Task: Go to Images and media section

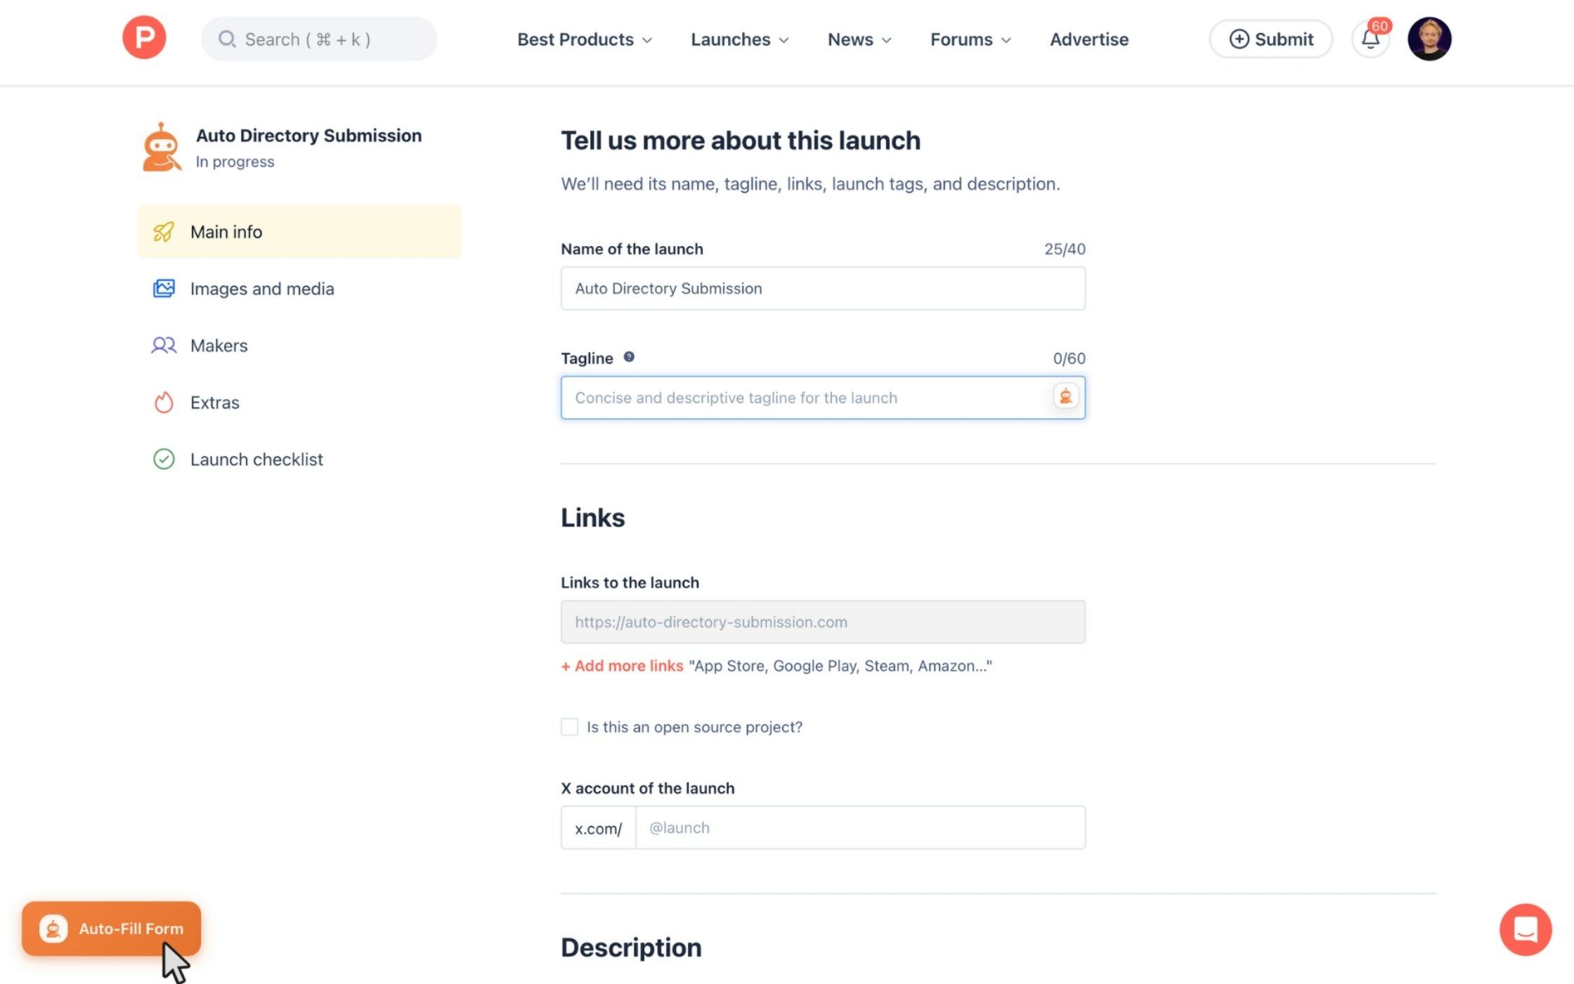Action: [x=261, y=289]
